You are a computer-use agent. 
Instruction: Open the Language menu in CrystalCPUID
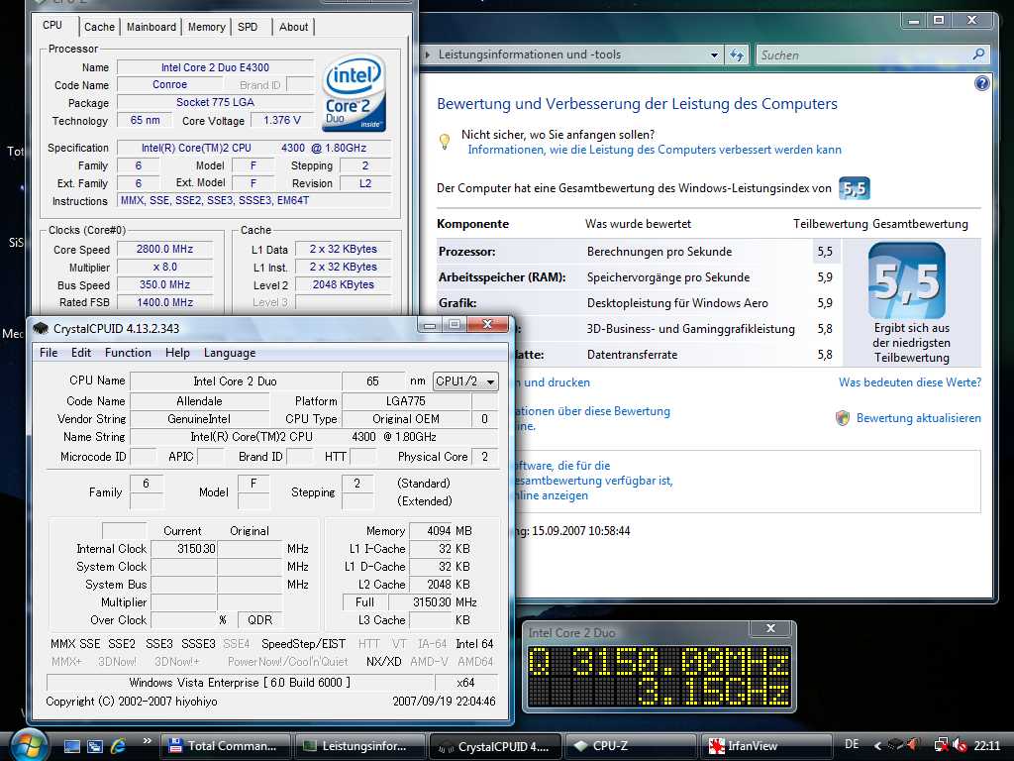[x=230, y=353]
